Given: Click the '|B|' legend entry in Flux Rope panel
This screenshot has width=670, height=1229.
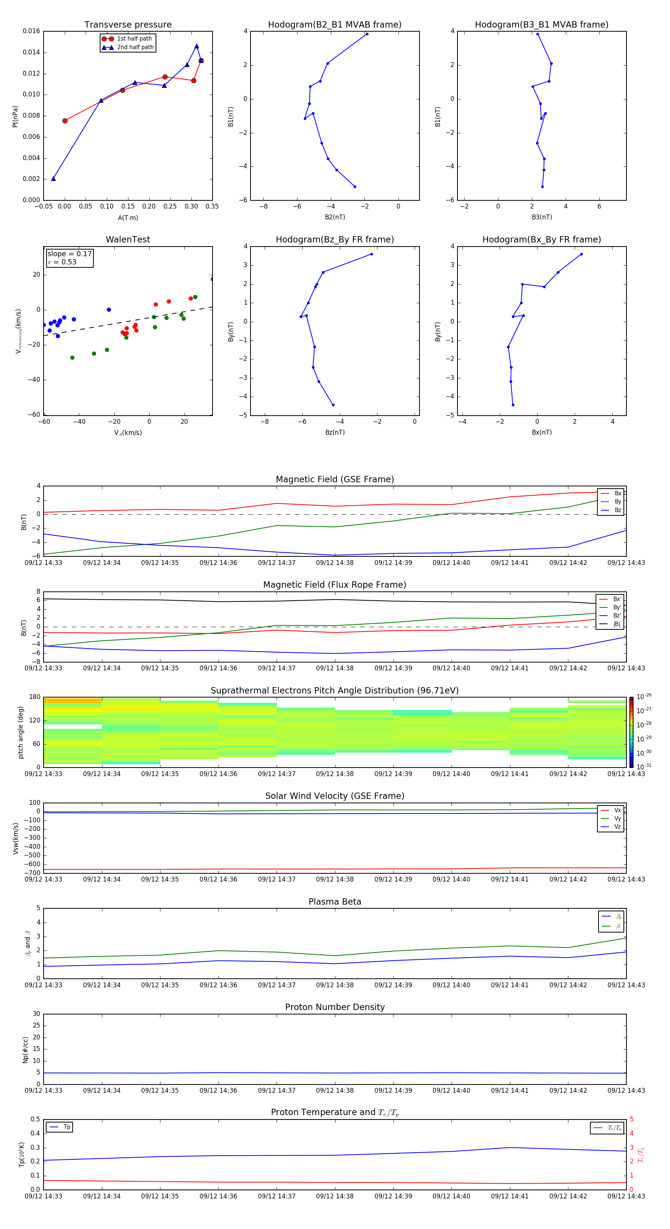Looking at the screenshot, I should (x=610, y=624).
